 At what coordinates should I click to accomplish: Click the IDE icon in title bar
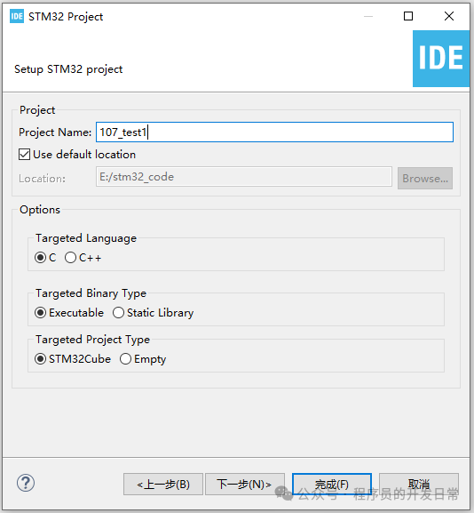[x=17, y=16]
